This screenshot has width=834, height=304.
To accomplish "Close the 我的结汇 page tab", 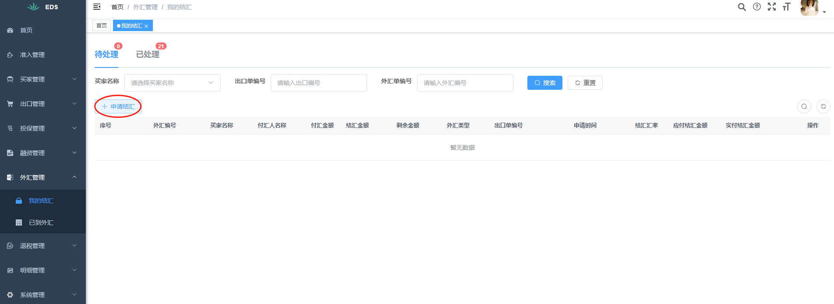I will [146, 26].
